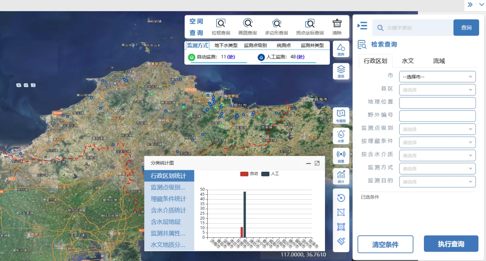Switch to the 水文 tab
This screenshot has width=486, height=261.
tap(408, 61)
